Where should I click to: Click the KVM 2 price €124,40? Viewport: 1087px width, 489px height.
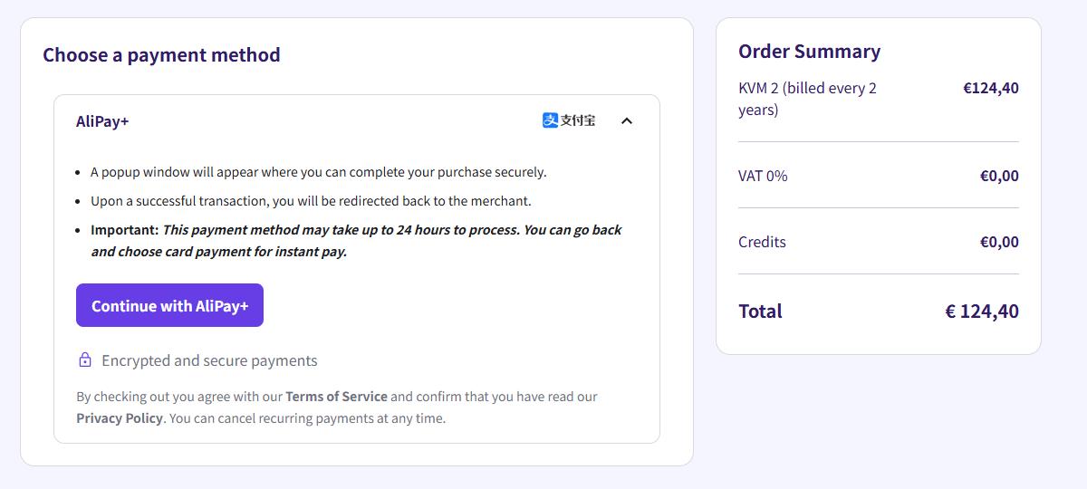coord(990,88)
